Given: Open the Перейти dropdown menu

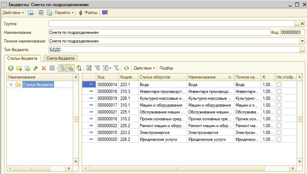Looking at the screenshot, I should coord(64,13).
